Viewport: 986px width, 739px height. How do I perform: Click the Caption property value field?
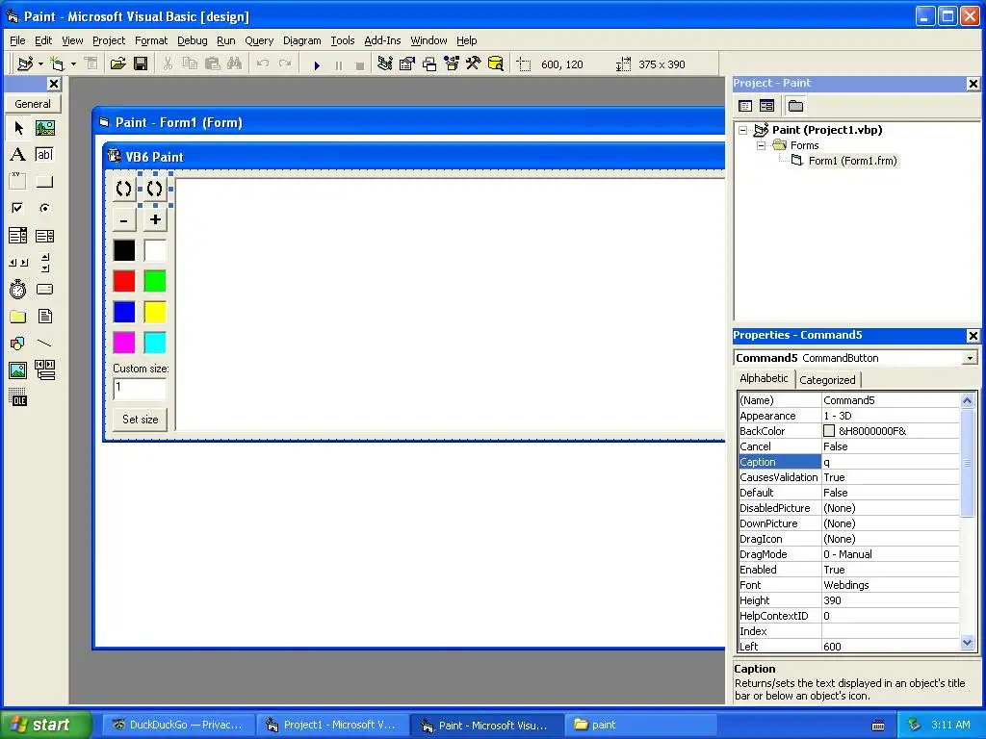point(890,462)
